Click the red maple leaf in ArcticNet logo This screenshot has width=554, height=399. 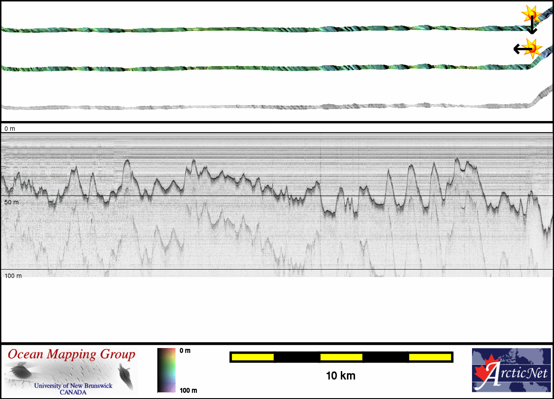tap(484, 373)
